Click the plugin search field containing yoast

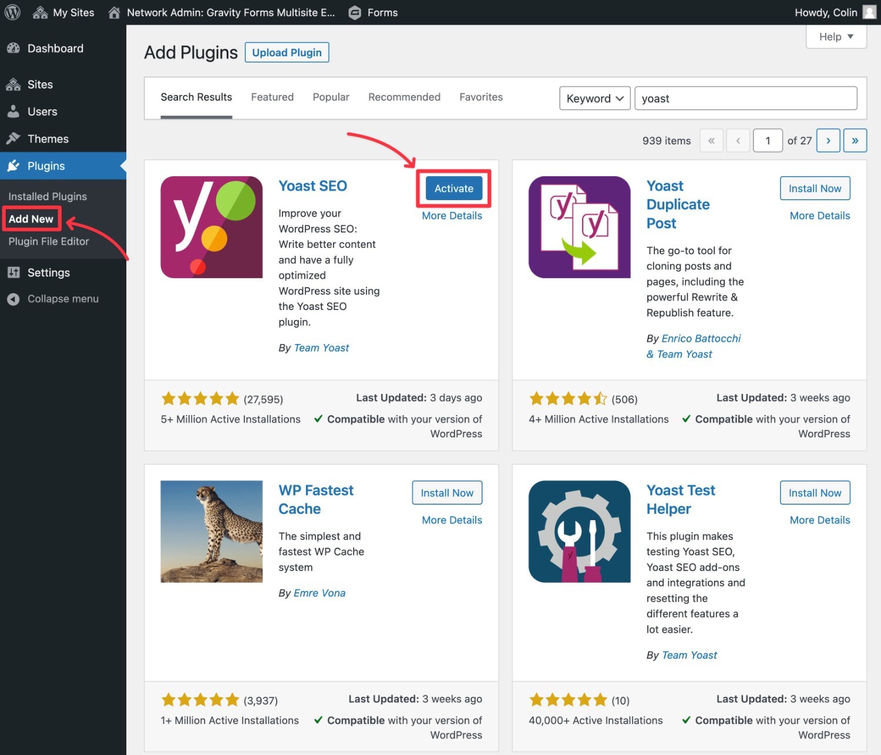(746, 98)
